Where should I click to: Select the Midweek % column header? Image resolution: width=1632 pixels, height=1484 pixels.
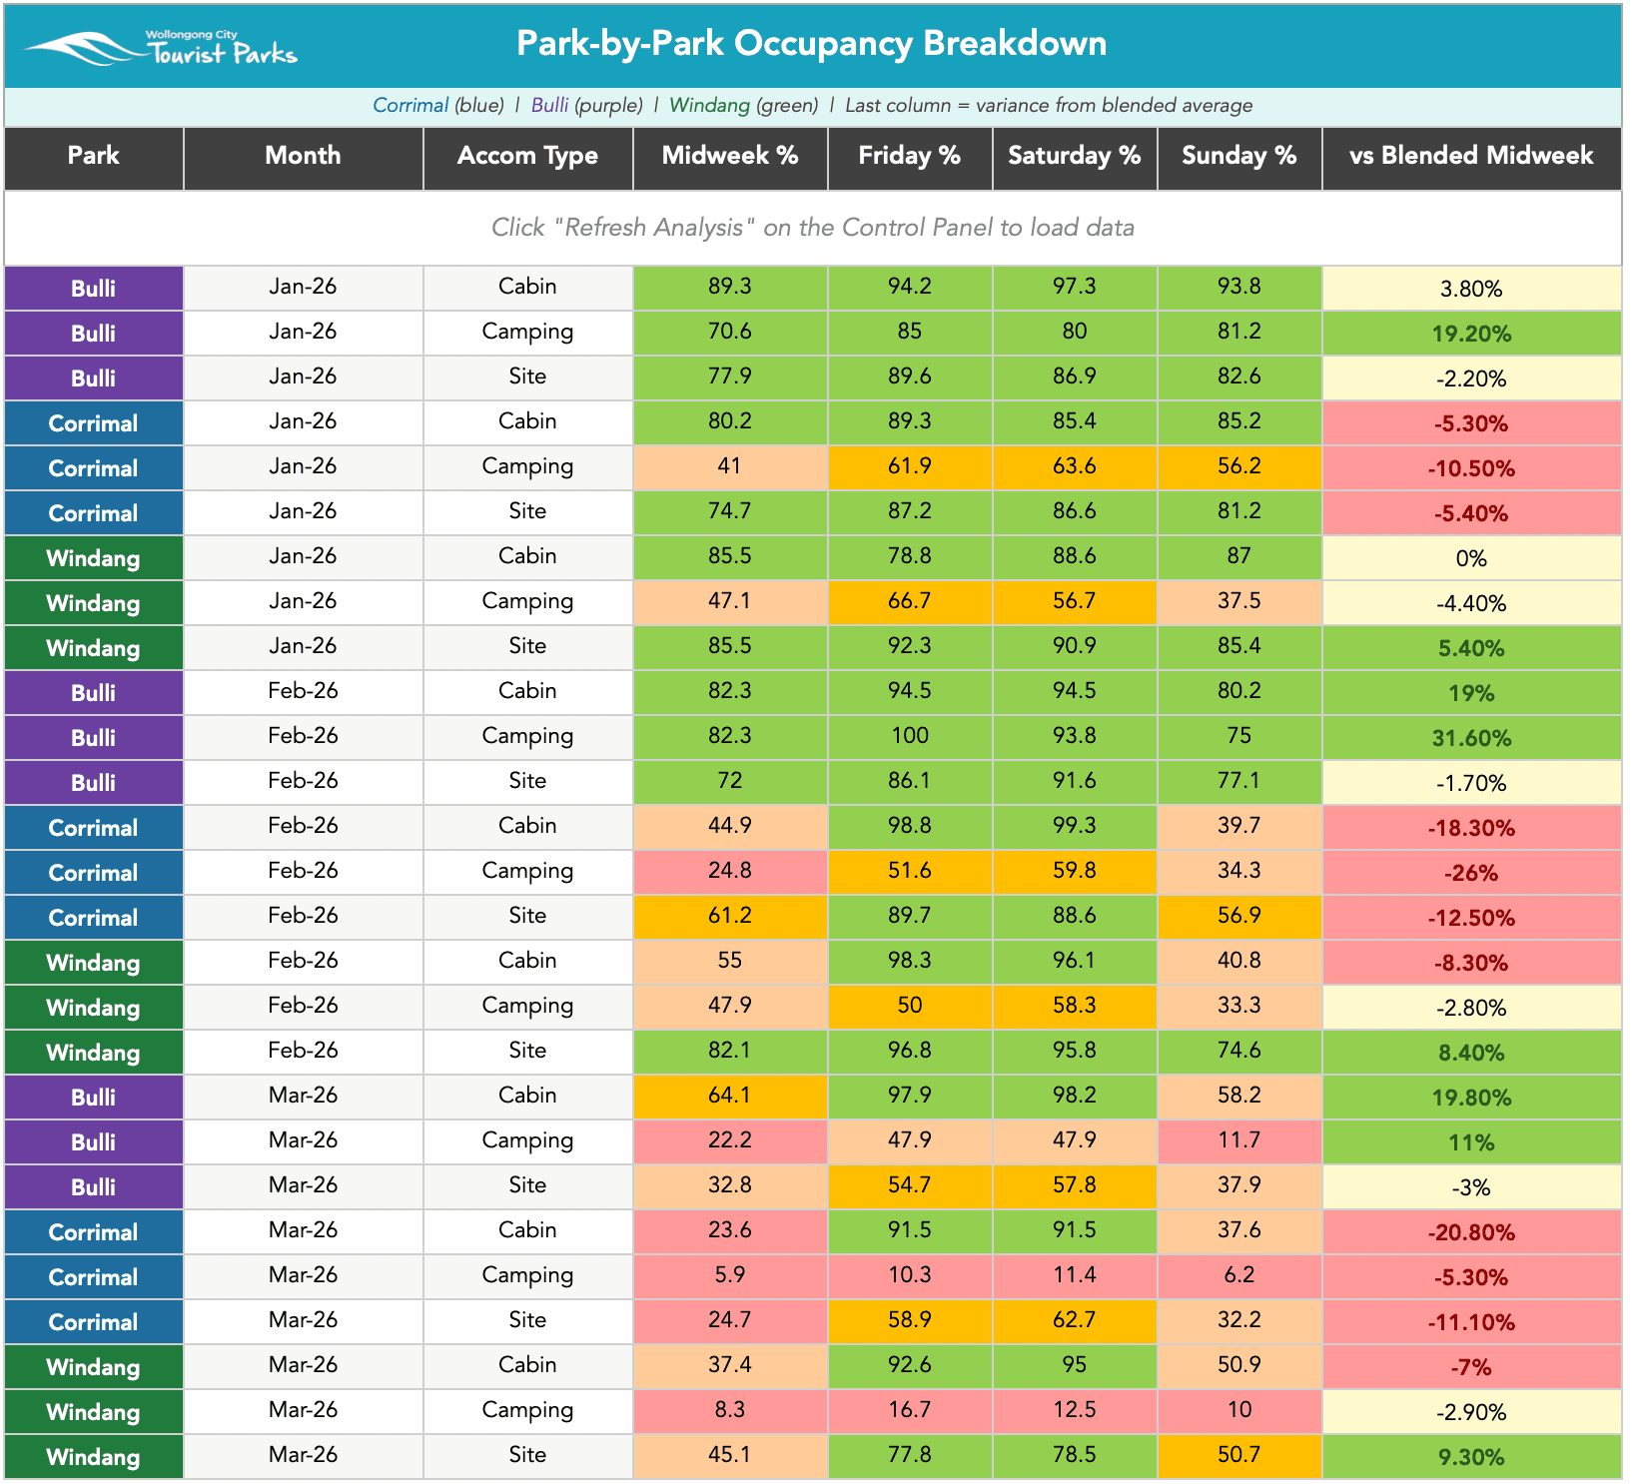tap(730, 156)
